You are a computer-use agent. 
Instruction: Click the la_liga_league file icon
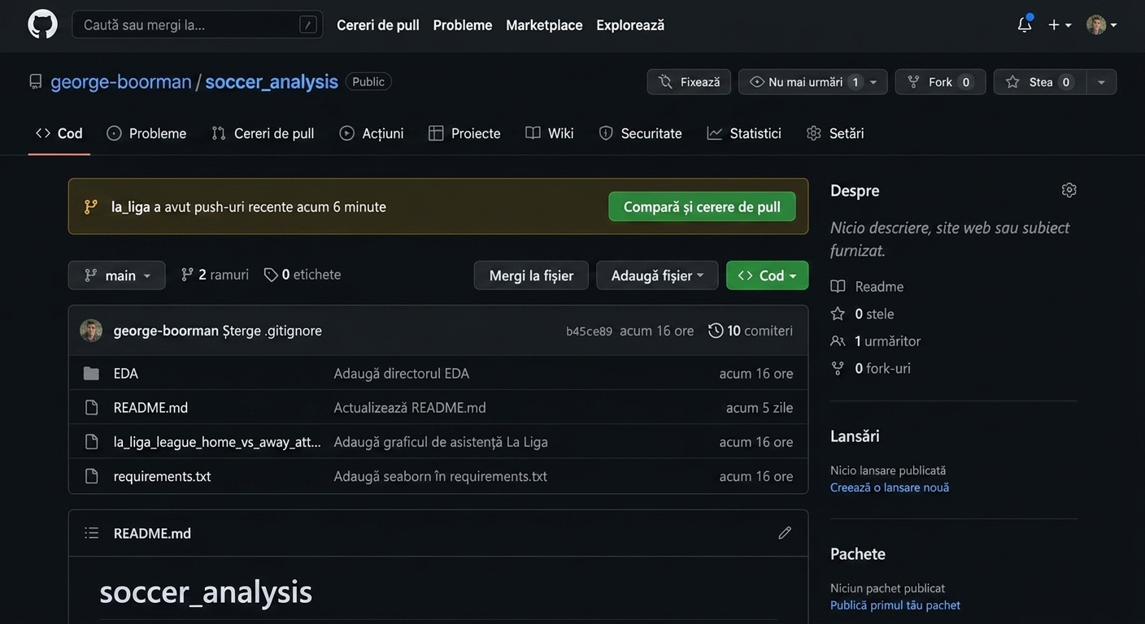(x=92, y=442)
